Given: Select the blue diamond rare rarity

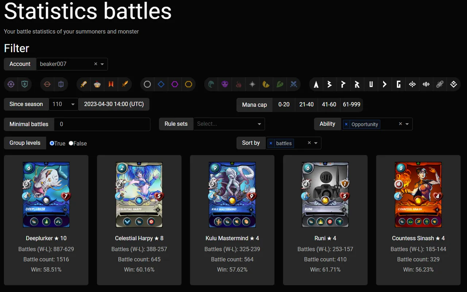Looking at the screenshot, I should (161, 85).
